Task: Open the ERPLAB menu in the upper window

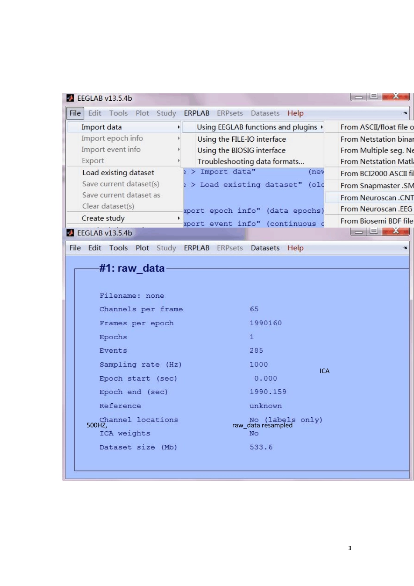Action: click(x=197, y=113)
